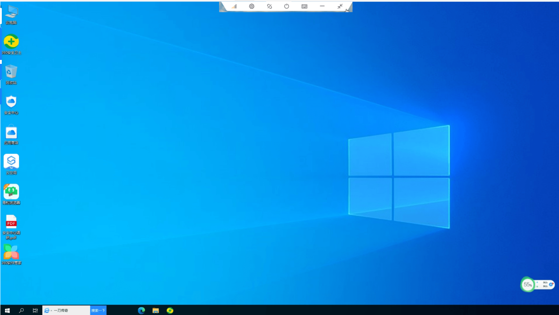The image size is (559, 315).
Task: Click the 搜索一下 search button
Action: tap(98, 310)
